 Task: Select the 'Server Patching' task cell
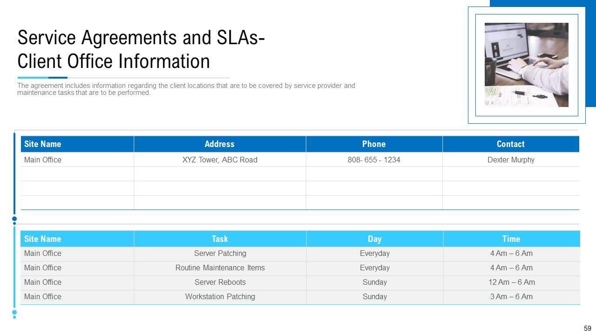tap(220, 254)
